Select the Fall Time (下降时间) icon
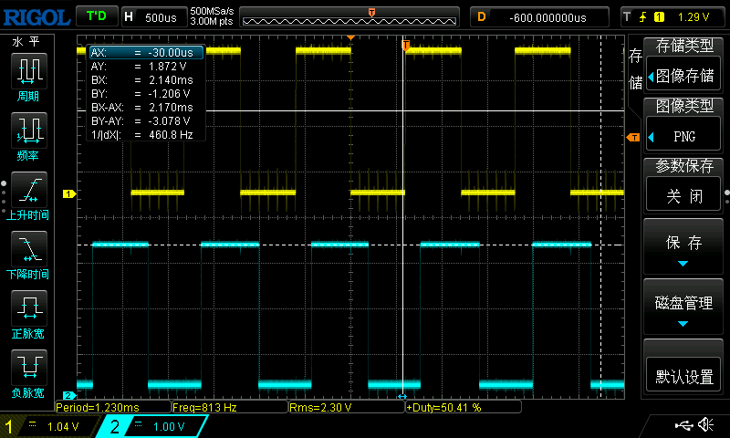 (29, 249)
